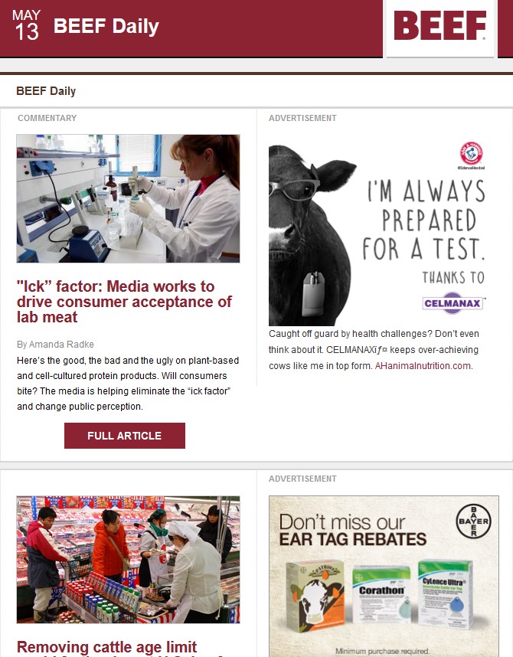Click the Arm & Hammer round logo
Image resolution: width=513 pixels, height=657 pixels.
(472, 154)
